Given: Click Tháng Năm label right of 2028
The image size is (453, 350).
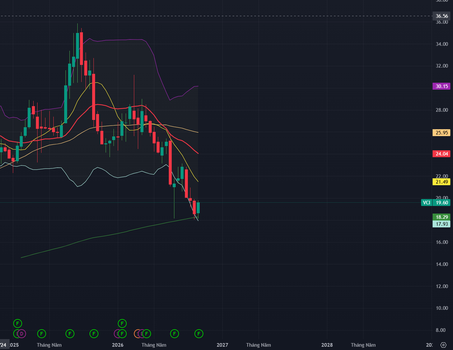Looking at the screenshot, I should [363, 345].
